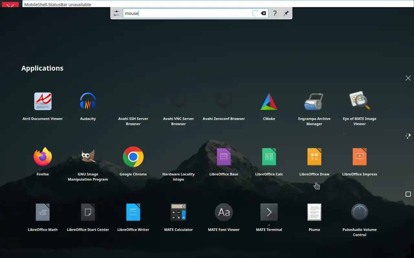Launch Firefox browser

tap(43, 162)
